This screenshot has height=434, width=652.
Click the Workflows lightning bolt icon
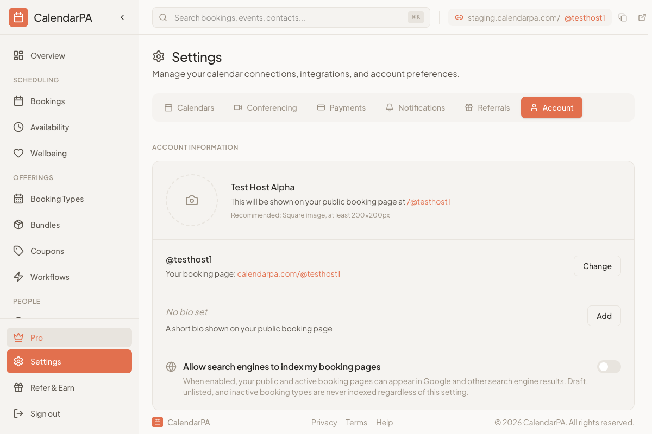(19, 277)
